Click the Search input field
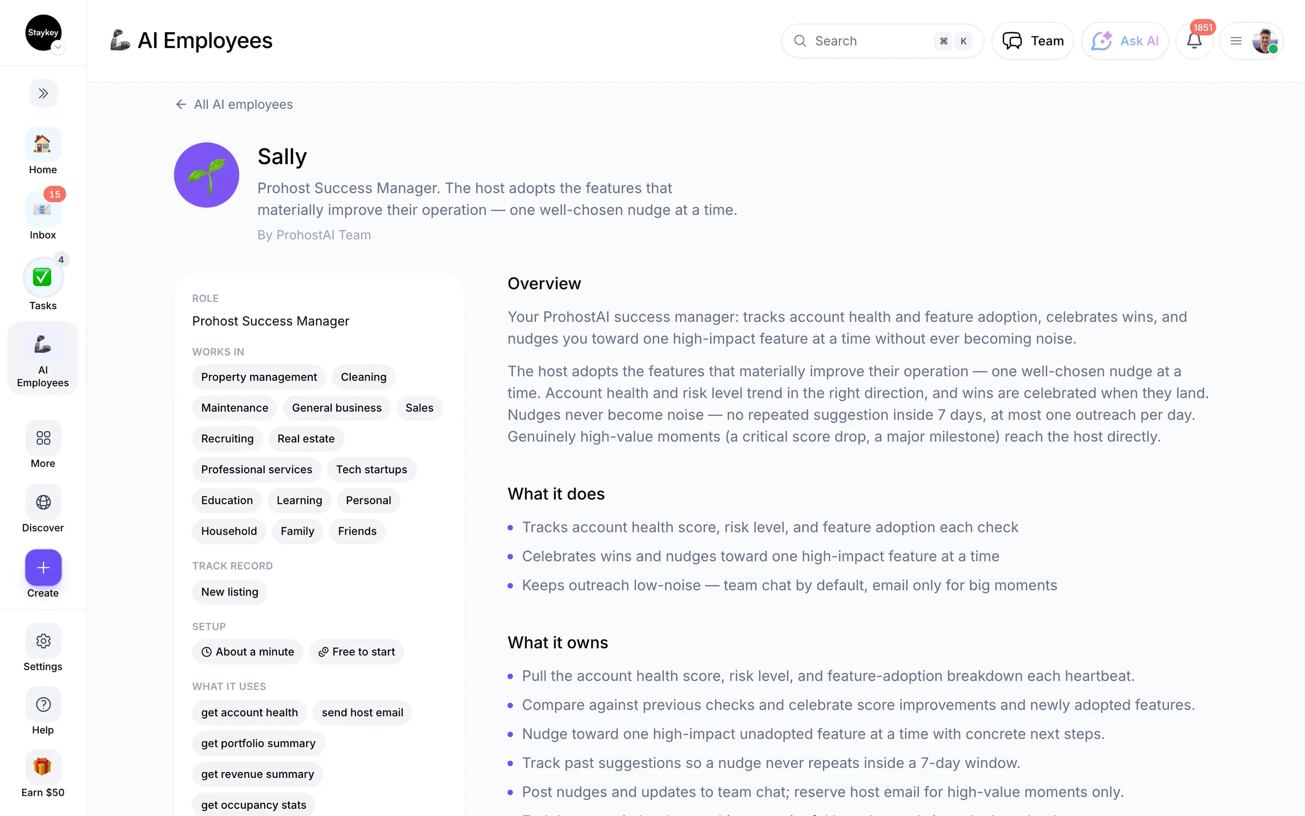The height and width of the screenshot is (816, 1305). (882, 41)
